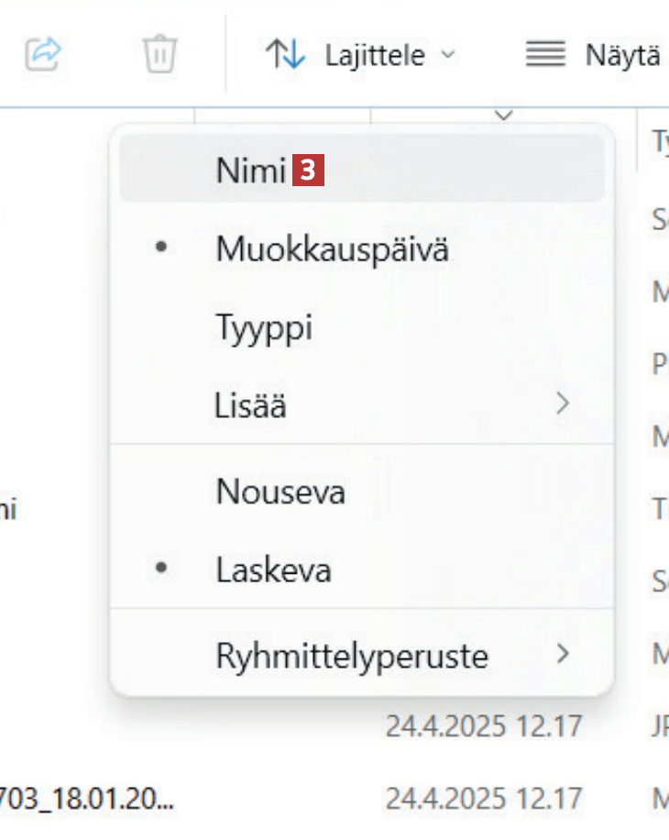Click the Lajittele label text
This screenshot has width=669, height=840.
(374, 55)
